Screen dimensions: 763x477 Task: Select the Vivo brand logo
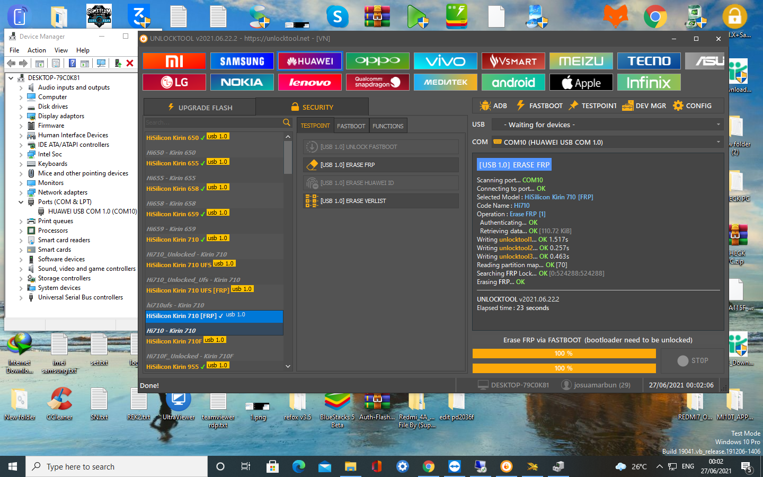click(x=446, y=61)
